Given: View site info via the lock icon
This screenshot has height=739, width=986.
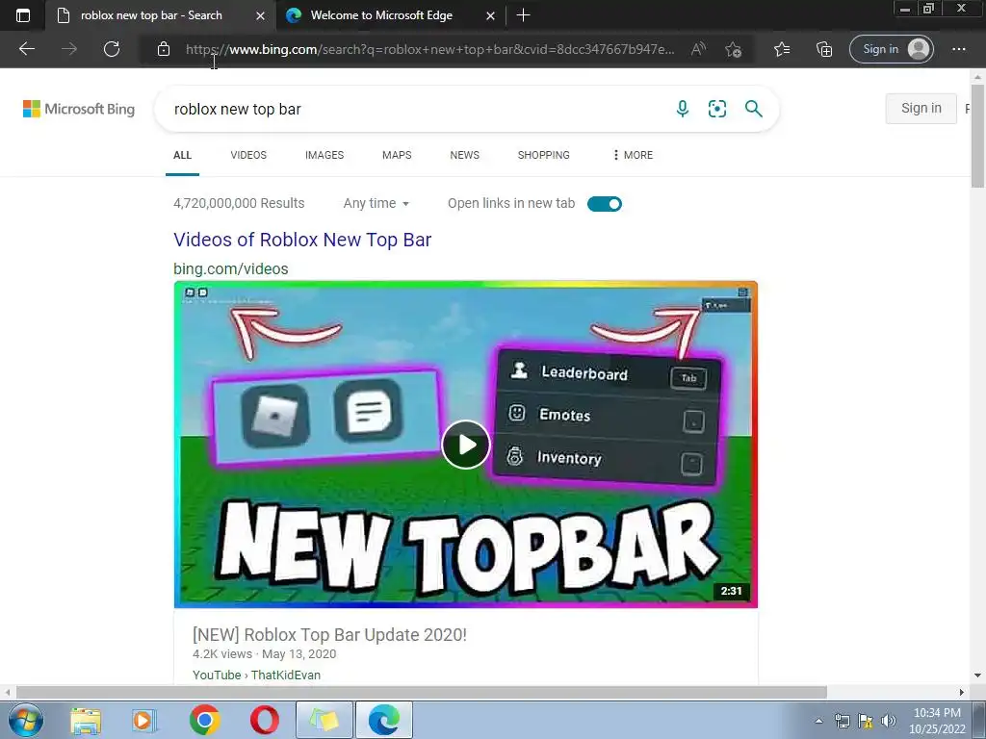Looking at the screenshot, I should (x=164, y=49).
